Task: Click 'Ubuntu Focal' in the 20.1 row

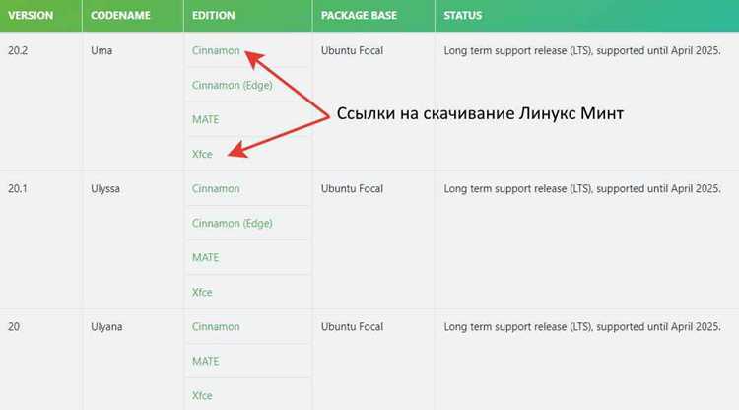Action: pos(352,188)
